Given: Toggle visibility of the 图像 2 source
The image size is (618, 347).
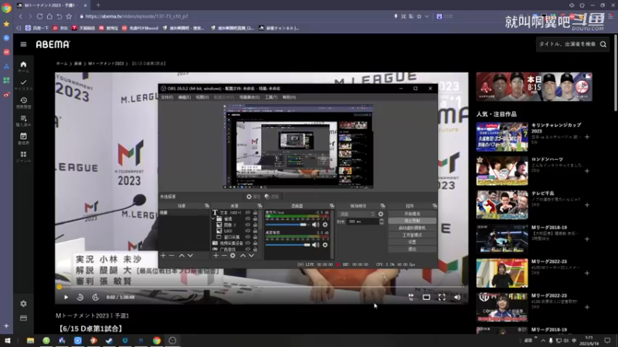Looking at the screenshot, I should [x=248, y=224].
